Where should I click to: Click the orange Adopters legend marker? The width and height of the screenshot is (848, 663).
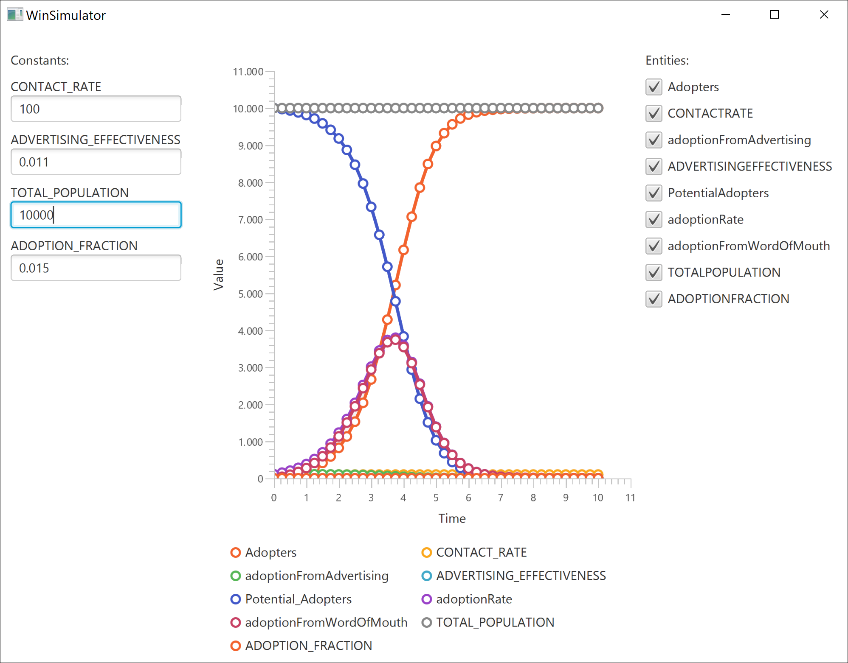coord(236,552)
